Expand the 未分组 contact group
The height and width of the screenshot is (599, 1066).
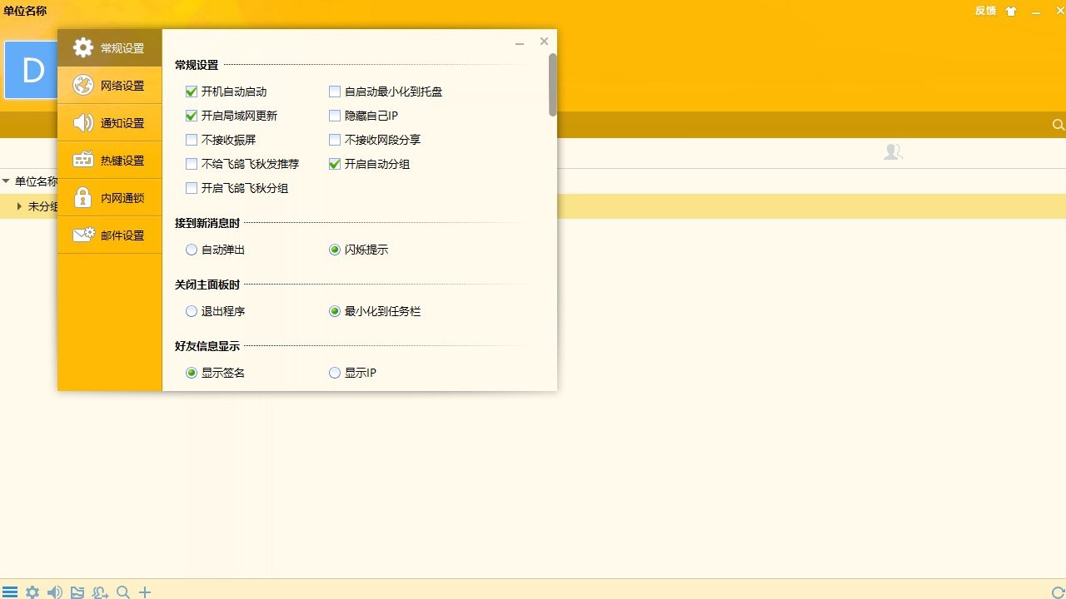pos(18,205)
